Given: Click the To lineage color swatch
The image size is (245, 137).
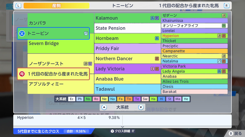Looking at the screenshot, I should point(129,99).
